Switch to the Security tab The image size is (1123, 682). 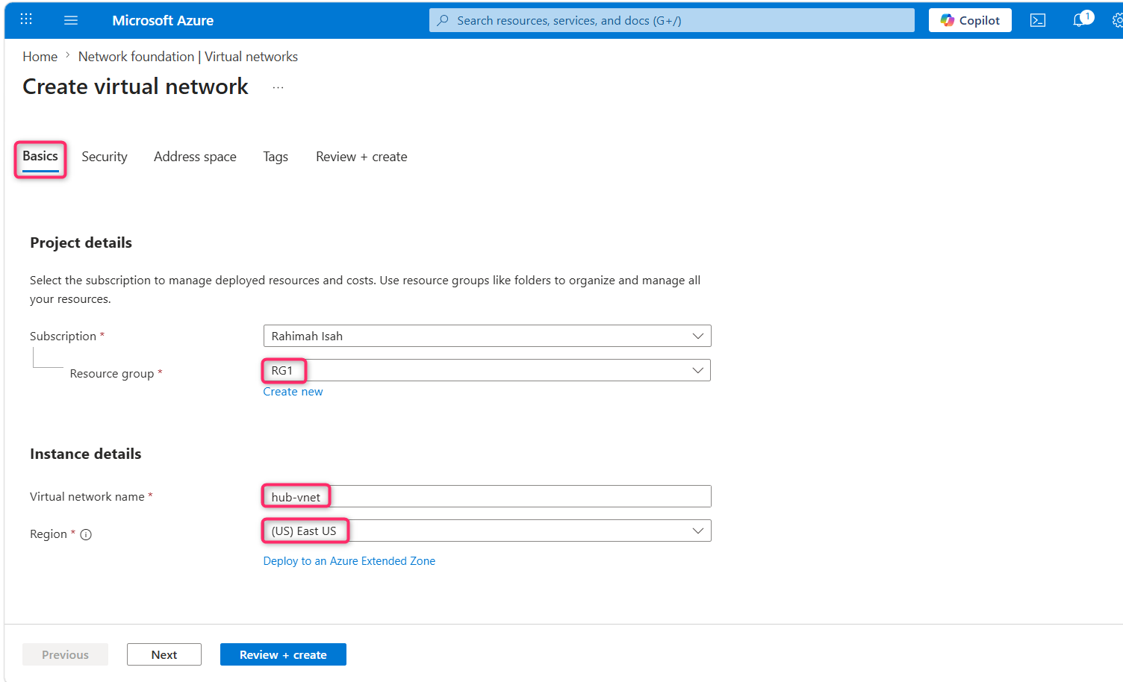[105, 157]
